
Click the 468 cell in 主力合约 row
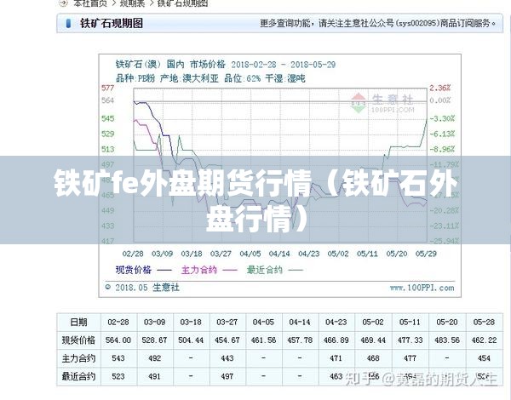373,358
